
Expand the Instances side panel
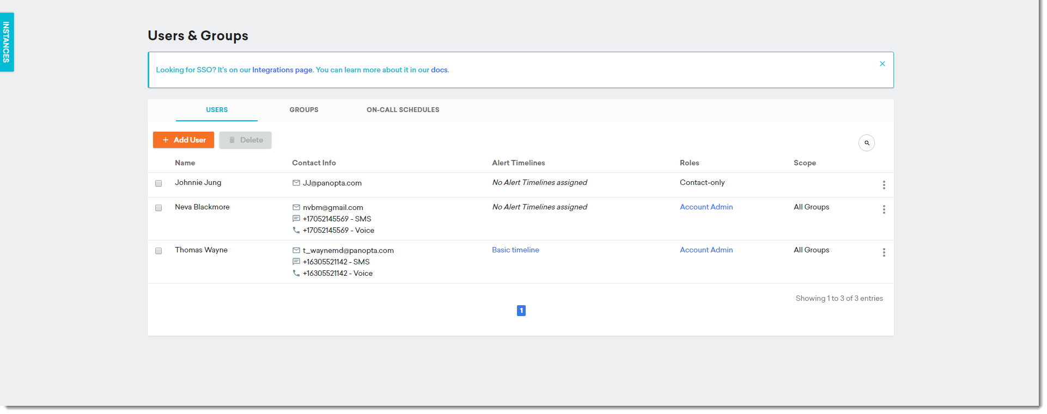click(7, 42)
